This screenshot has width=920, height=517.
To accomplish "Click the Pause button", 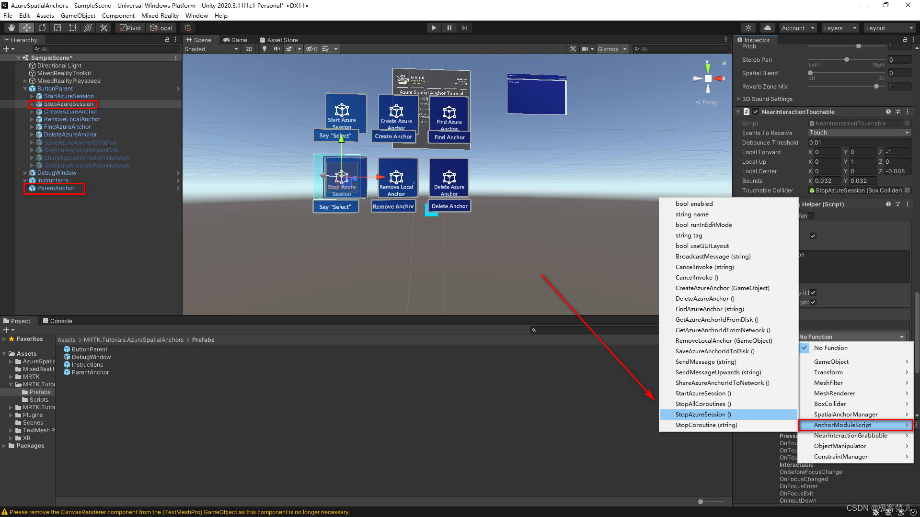I will coord(449,28).
